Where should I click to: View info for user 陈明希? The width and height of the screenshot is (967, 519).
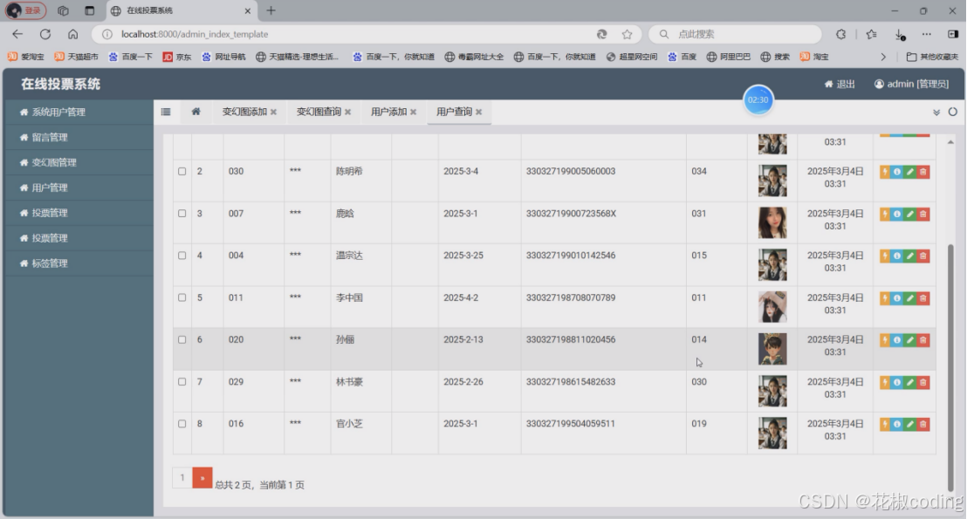click(897, 172)
